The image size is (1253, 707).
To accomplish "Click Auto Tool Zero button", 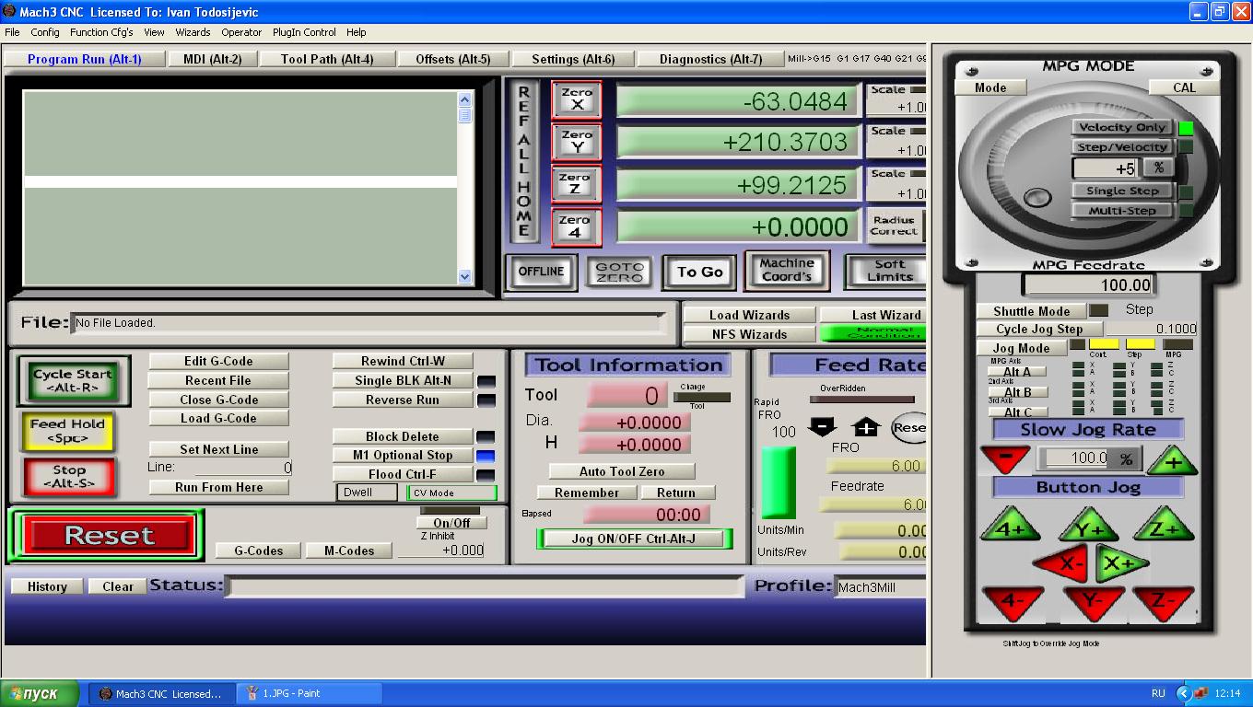I will point(622,471).
